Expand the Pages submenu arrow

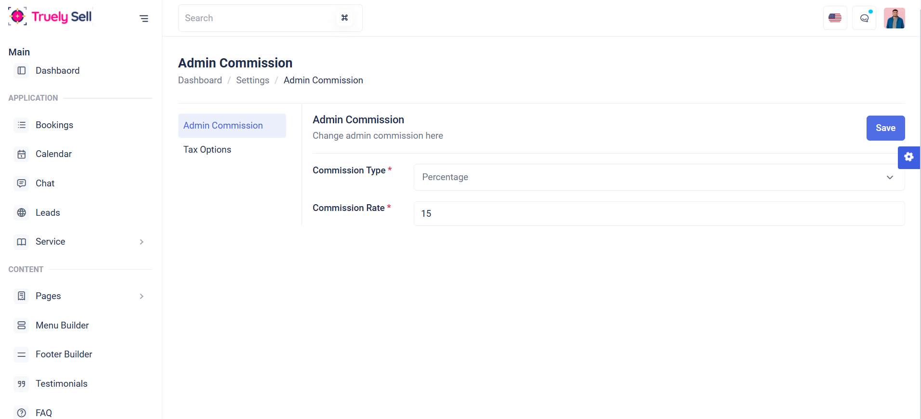pyautogui.click(x=142, y=296)
